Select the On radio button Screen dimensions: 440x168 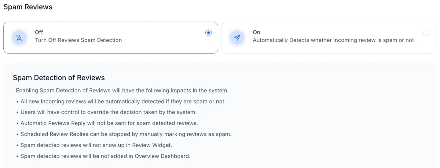pyautogui.click(x=426, y=33)
